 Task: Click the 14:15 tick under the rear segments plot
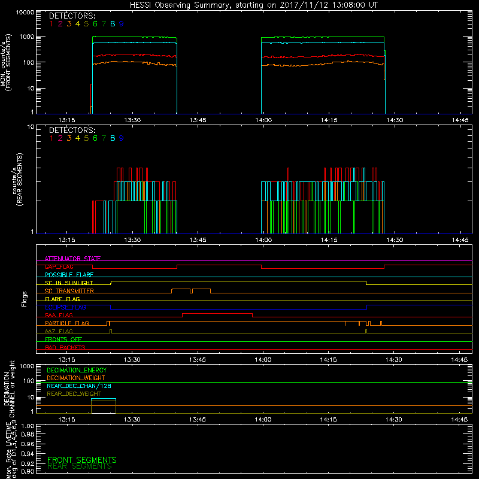[x=329, y=240]
